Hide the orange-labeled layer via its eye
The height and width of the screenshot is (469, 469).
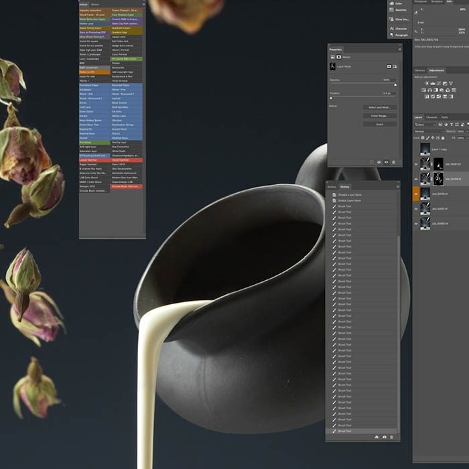pos(416,194)
